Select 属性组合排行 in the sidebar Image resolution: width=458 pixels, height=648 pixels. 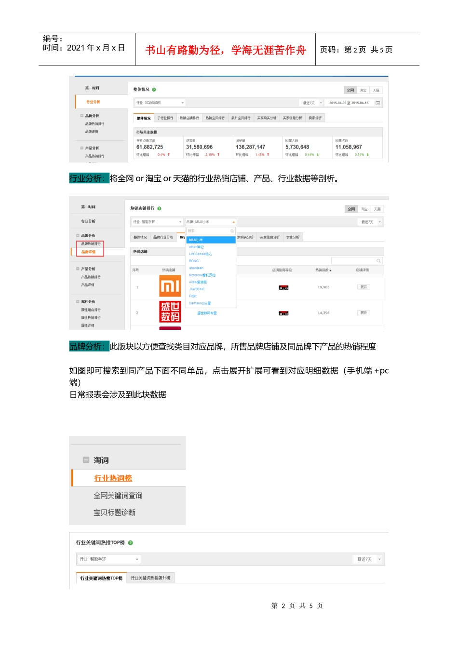tap(91, 310)
